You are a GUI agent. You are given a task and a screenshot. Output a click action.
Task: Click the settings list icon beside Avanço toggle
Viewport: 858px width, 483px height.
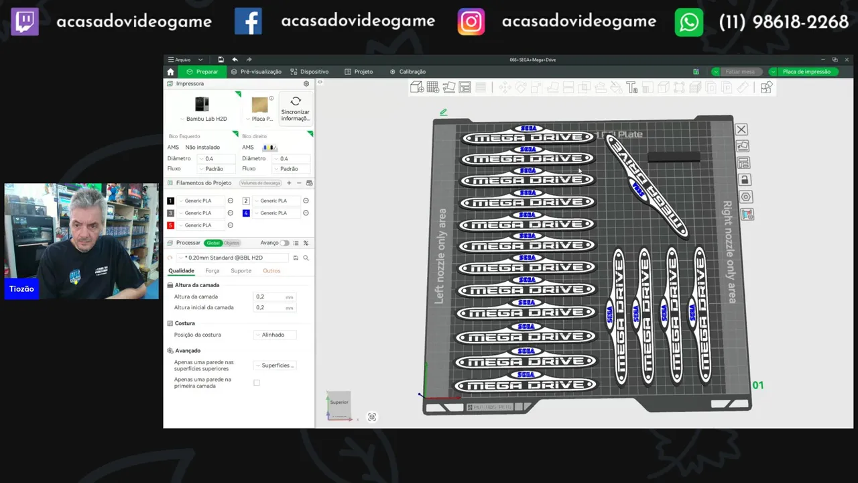click(296, 243)
